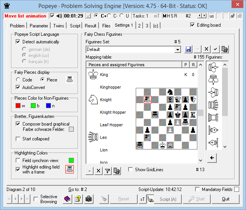Open the Files tab

pos(106,26)
